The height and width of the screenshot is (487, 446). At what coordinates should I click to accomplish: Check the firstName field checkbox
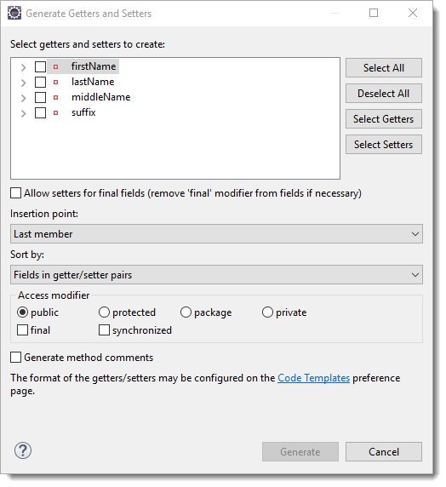click(40, 66)
